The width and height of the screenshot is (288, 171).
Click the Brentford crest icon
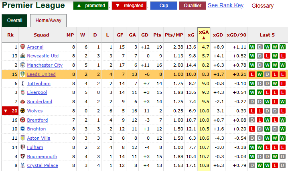[22, 120]
